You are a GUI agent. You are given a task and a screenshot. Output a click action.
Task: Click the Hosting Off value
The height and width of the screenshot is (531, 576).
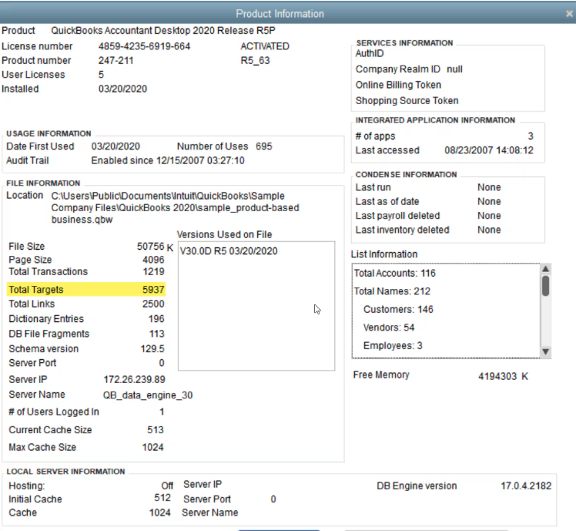pyautogui.click(x=167, y=486)
